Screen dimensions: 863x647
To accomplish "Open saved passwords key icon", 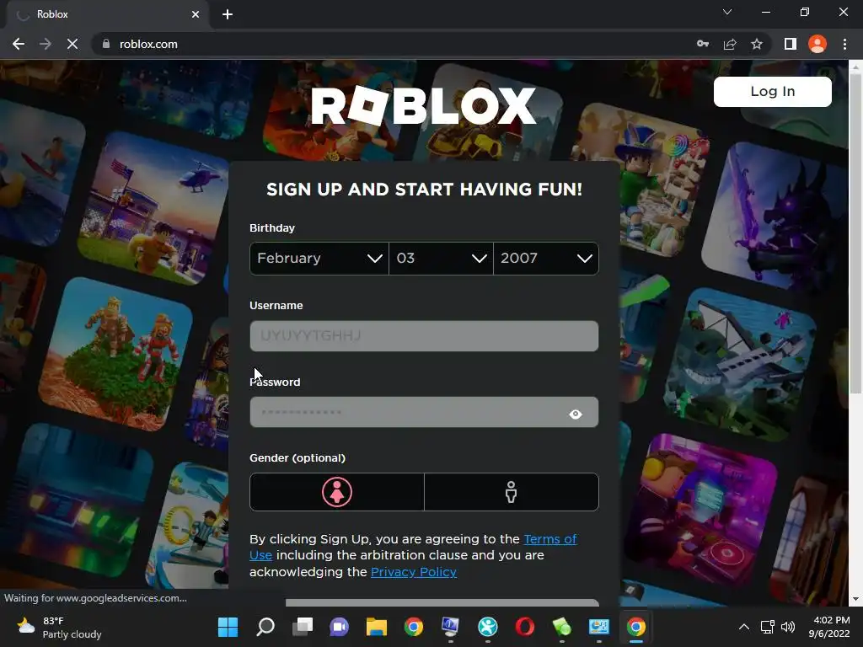I will pyautogui.click(x=702, y=44).
